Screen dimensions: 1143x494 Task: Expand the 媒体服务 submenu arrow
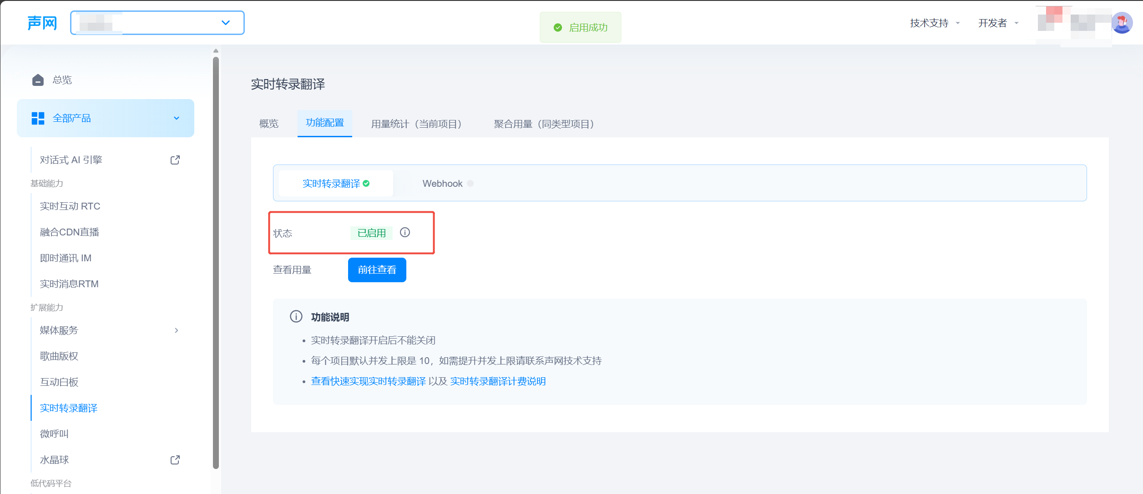[x=177, y=330]
